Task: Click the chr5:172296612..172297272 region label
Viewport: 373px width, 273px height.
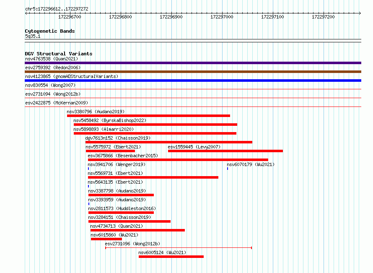Action: pyautogui.click(x=57, y=9)
